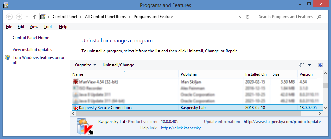
Task: Expand the view options dropdown arrow
Action: 309,65
